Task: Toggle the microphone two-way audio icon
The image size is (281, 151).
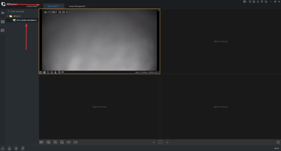Action: pyautogui.click(x=55, y=72)
